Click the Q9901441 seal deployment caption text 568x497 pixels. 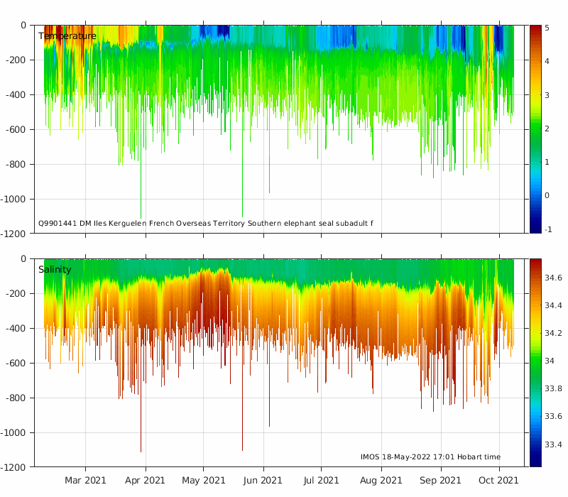tap(206, 224)
